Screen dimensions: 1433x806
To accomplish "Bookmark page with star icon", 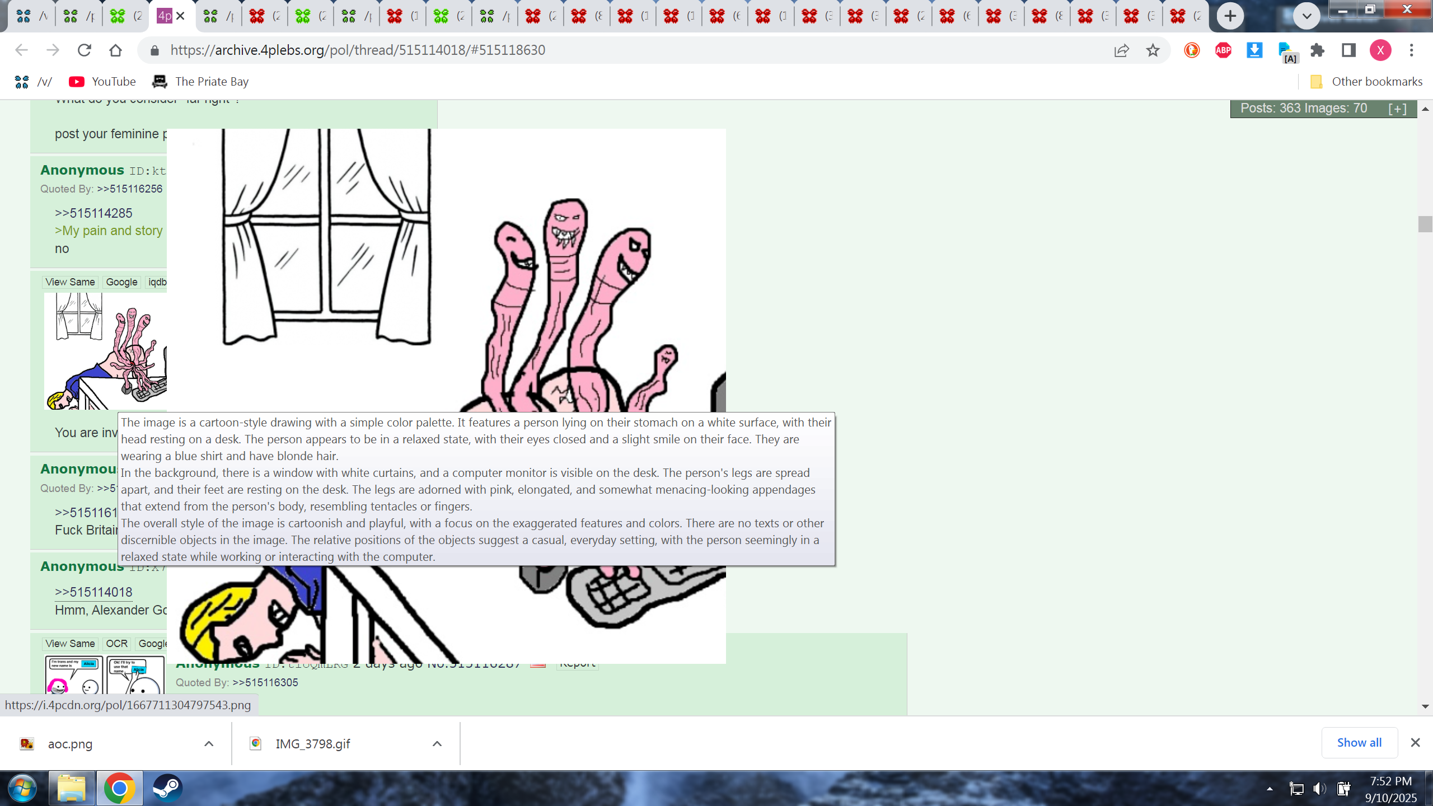I will (1153, 50).
